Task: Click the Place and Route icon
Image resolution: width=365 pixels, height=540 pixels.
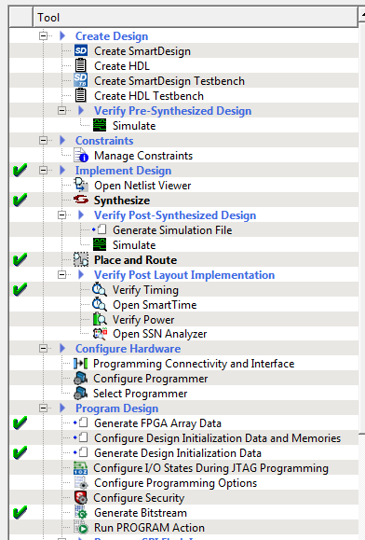Action: (81, 259)
